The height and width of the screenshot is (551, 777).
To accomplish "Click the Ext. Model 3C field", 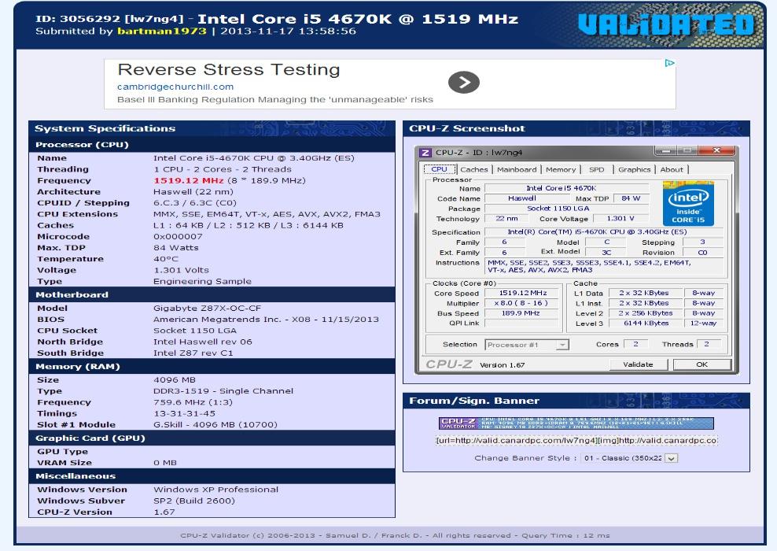I will 606,253.
